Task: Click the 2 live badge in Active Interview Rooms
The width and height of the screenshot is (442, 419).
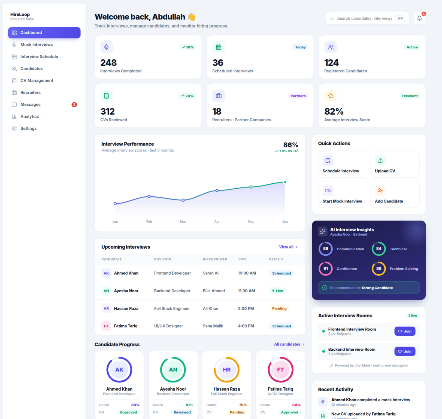Action: coord(413,315)
